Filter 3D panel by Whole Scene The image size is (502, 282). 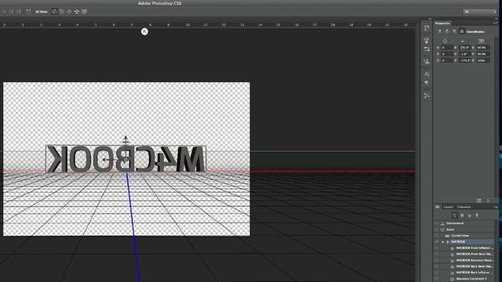pyautogui.click(x=455, y=215)
